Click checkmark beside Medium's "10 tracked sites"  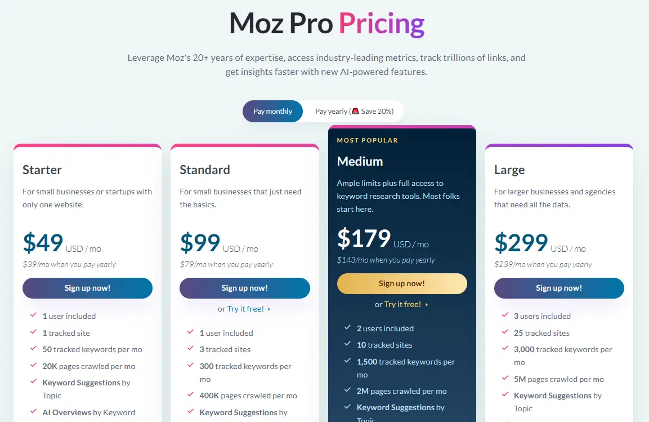pos(348,345)
